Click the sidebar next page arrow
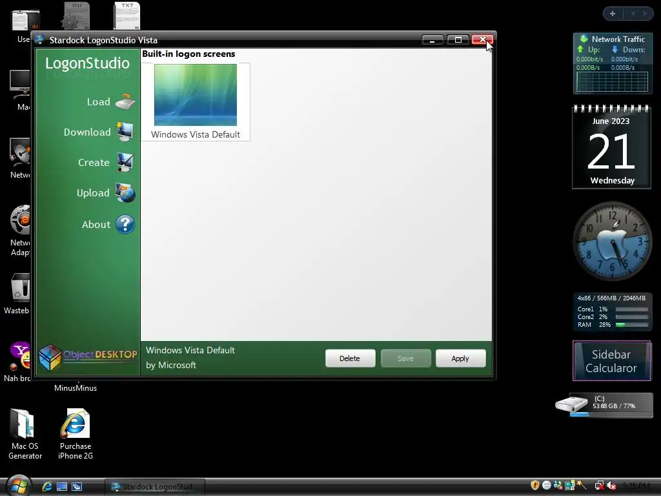 pyautogui.click(x=645, y=14)
